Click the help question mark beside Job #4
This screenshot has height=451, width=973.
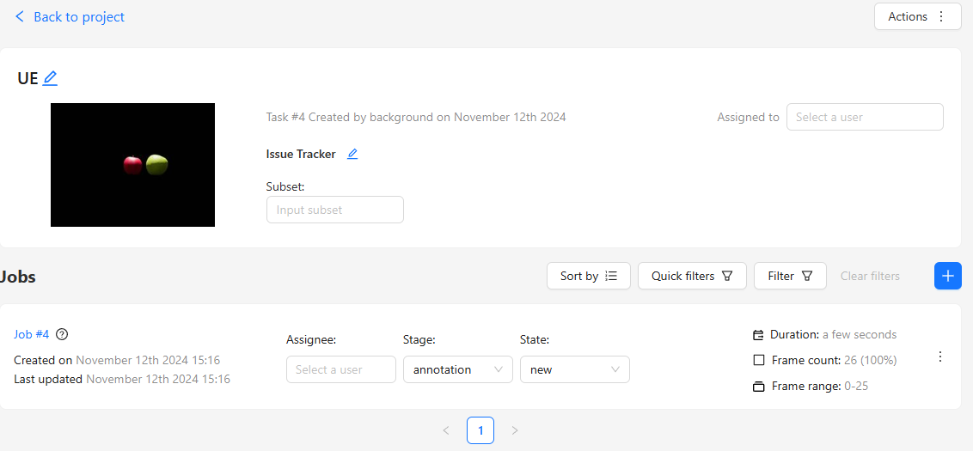[x=62, y=335]
